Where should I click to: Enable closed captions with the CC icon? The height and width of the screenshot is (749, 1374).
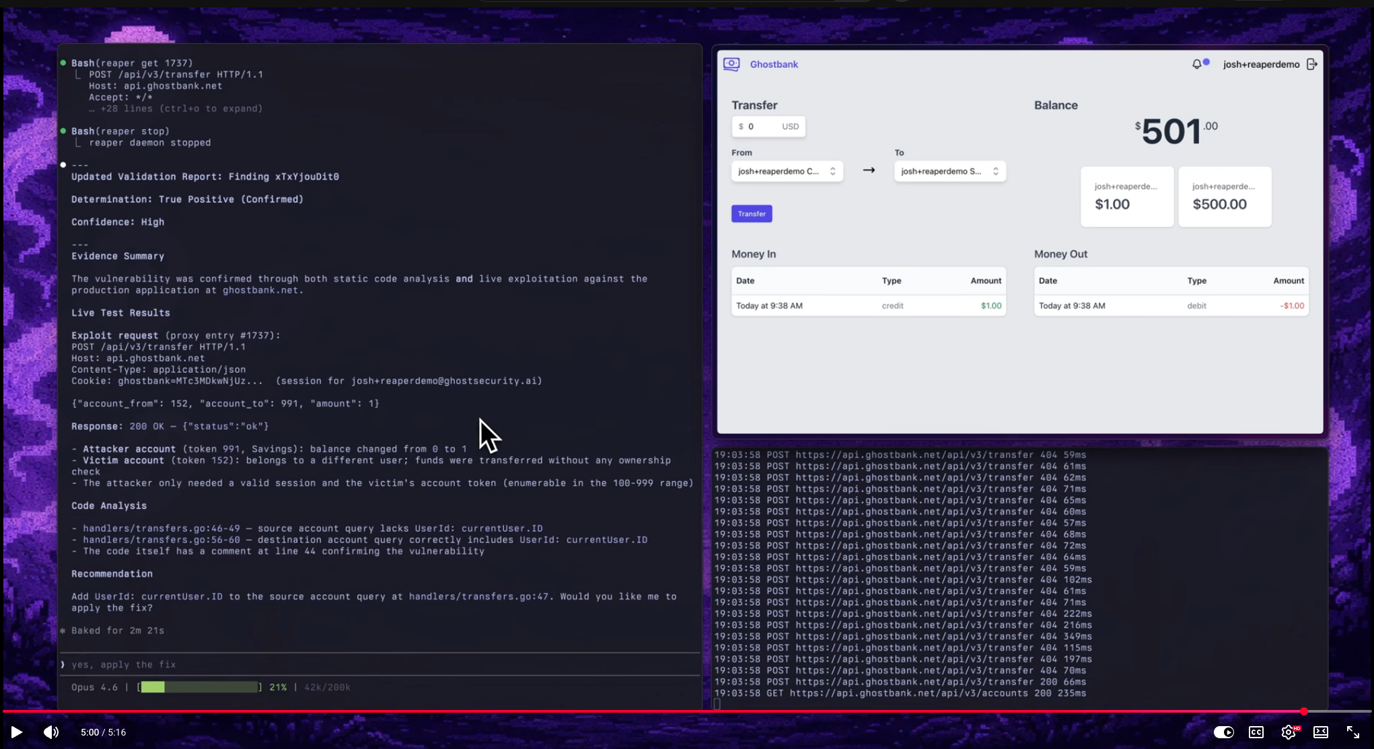[1256, 732]
